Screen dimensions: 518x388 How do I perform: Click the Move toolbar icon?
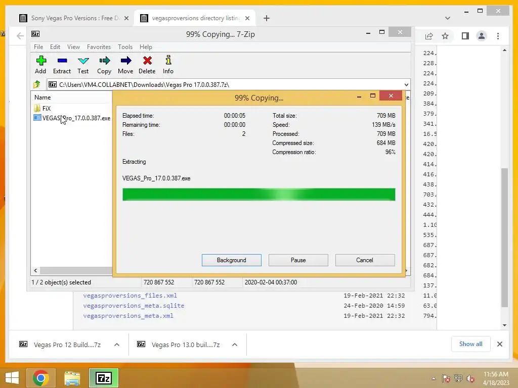125,65
